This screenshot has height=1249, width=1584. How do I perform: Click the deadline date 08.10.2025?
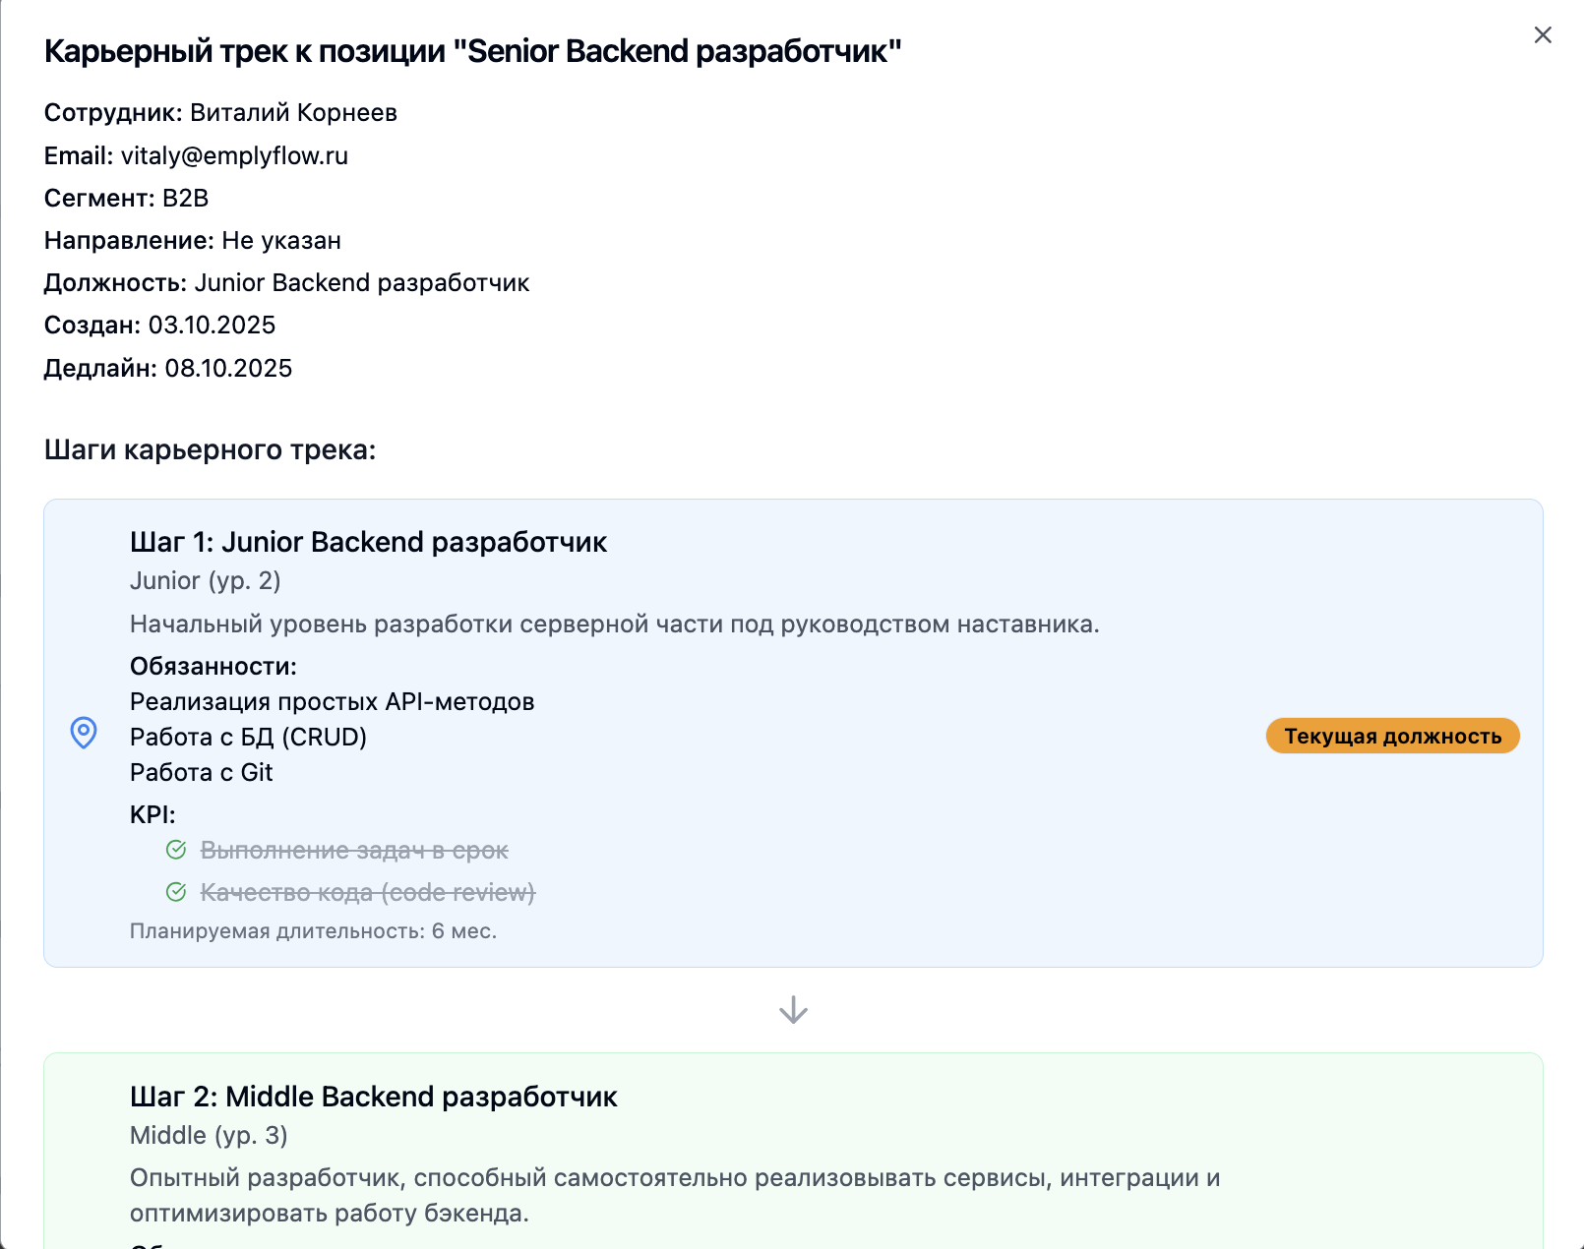tap(228, 369)
